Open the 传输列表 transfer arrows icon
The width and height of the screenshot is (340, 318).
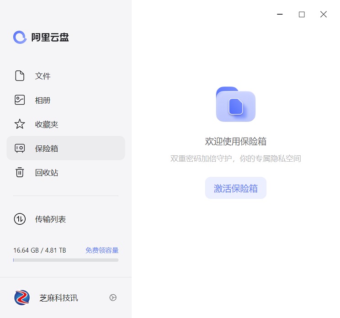click(20, 219)
